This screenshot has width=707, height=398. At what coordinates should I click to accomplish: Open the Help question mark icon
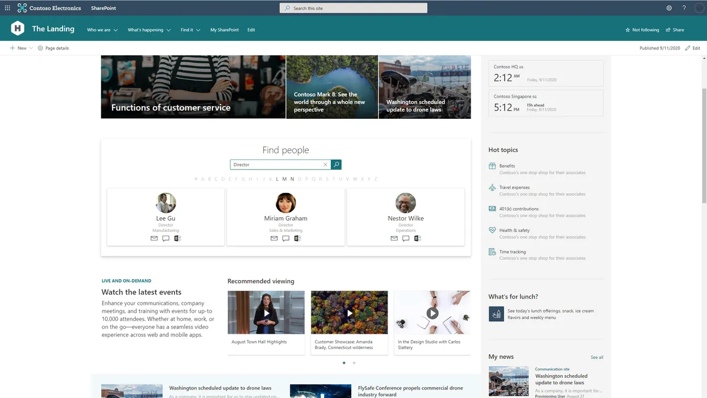tap(684, 7)
